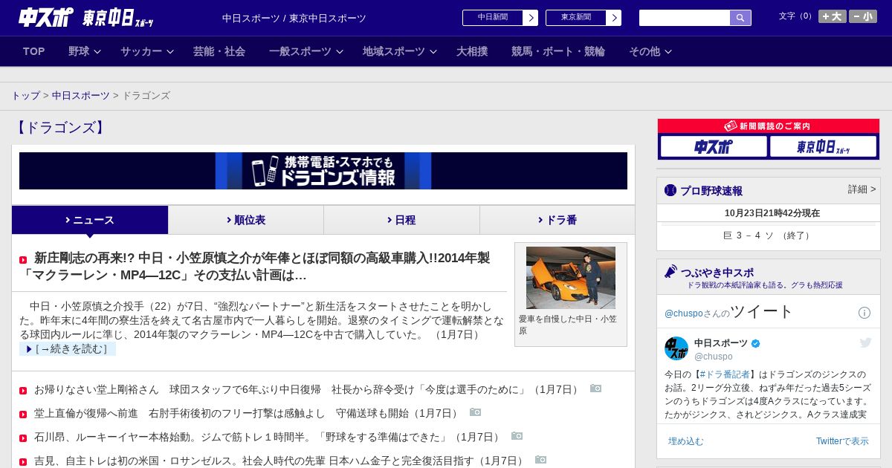Viewport: 892px width, 468px height.
Task: Click the 中スポ subscription logo button
Action: click(x=714, y=146)
